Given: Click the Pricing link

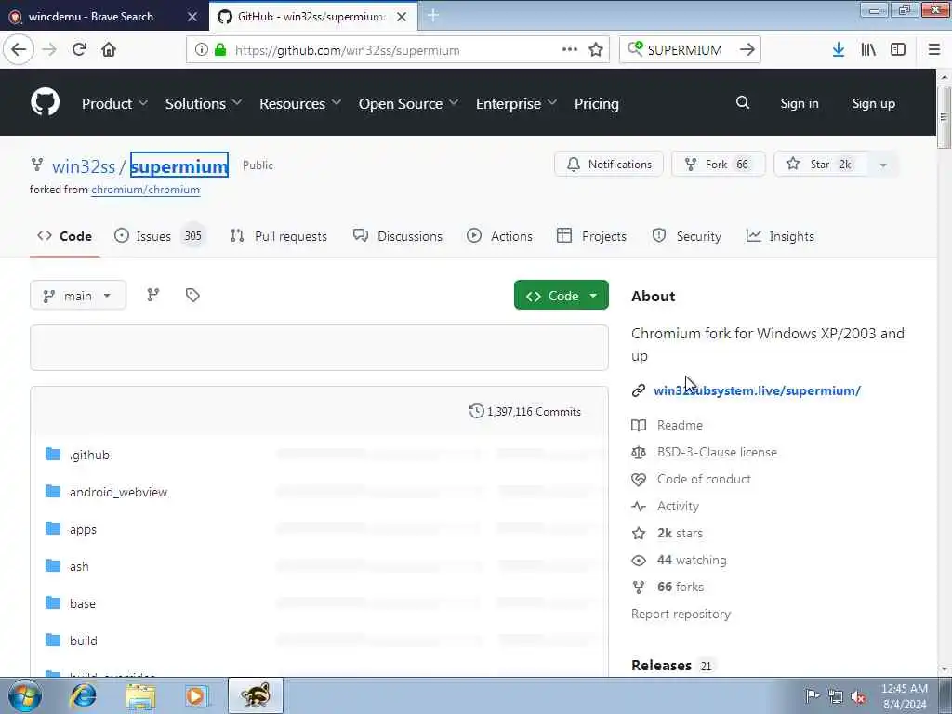Looking at the screenshot, I should 596,104.
